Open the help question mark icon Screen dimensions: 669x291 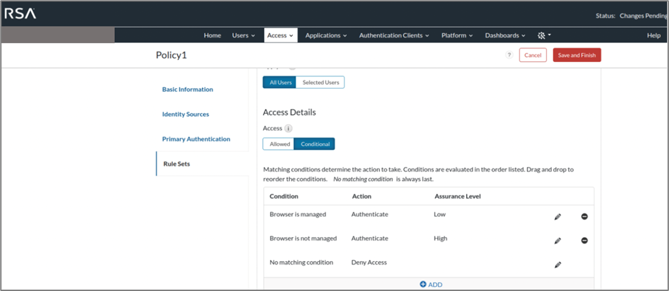(x=509, y=55)
